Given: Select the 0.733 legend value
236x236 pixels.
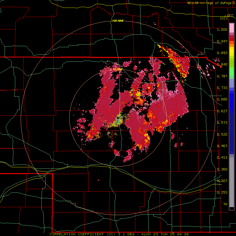Looking at the screenshot, I should pyautogui.click(x=222, y=88).
